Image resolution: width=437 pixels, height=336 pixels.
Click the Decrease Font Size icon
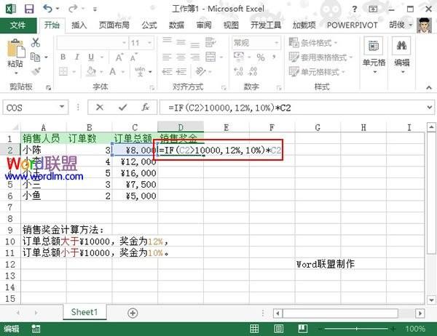coord(133,57)
